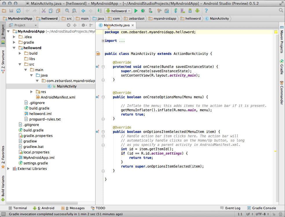Toggle the Build Variants side tab
The width and height of the screenshot is (285, 217).
click(3, 188)
